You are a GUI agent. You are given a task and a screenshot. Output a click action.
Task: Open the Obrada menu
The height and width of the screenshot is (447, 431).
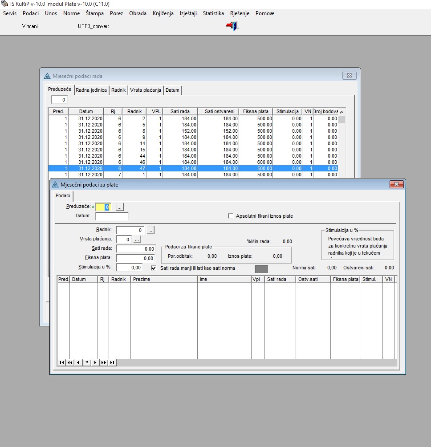(138, 13)
